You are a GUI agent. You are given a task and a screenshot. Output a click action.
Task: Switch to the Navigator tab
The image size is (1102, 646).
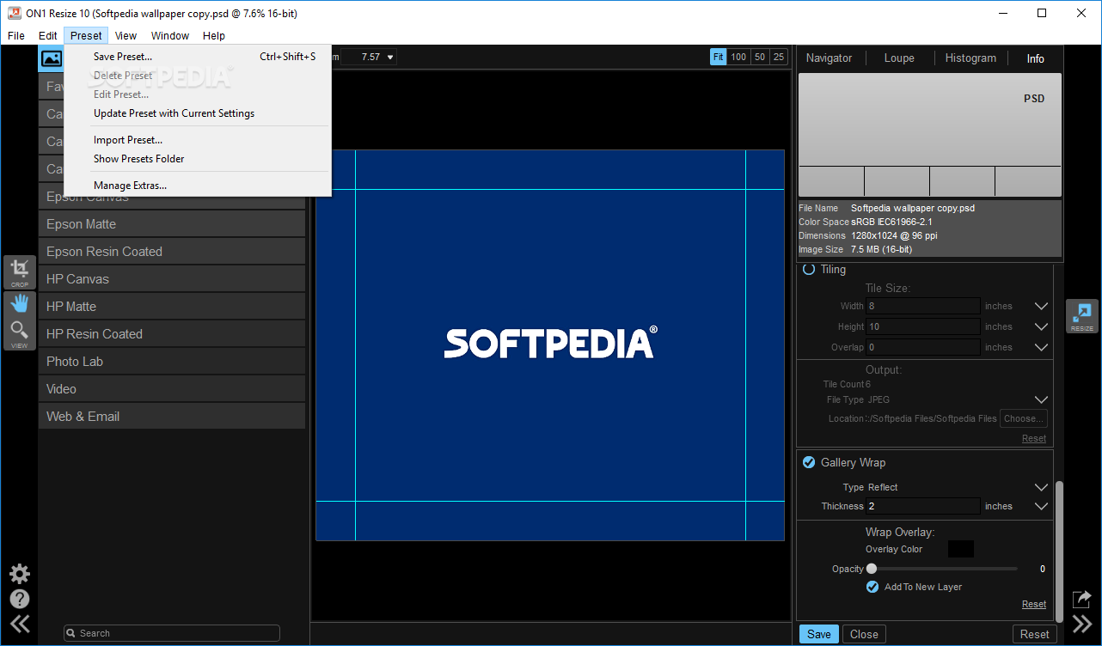click(829, 58)
